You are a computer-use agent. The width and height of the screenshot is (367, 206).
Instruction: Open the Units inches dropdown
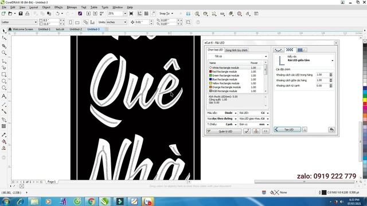point(125,22)
